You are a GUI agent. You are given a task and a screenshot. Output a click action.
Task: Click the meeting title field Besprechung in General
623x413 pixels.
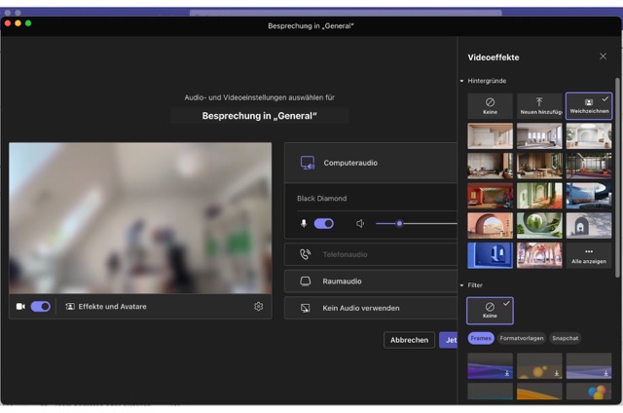pyautogui.click(x=260, y=116)
